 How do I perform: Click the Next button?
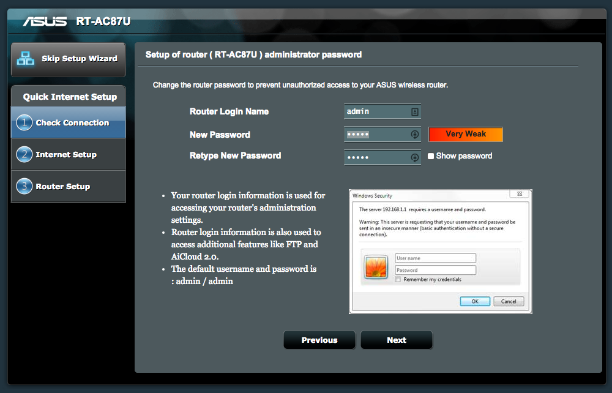click(397, 340)
